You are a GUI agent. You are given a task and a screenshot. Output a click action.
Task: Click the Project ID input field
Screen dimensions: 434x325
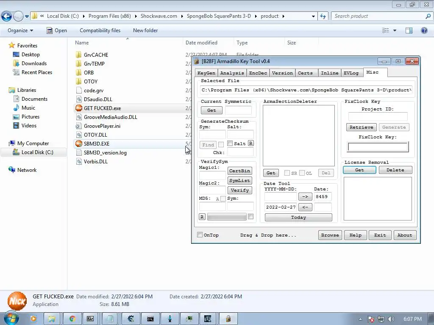(378, 116)
